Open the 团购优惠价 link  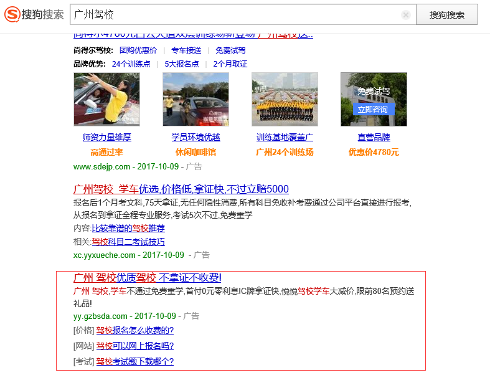point(138,50)
